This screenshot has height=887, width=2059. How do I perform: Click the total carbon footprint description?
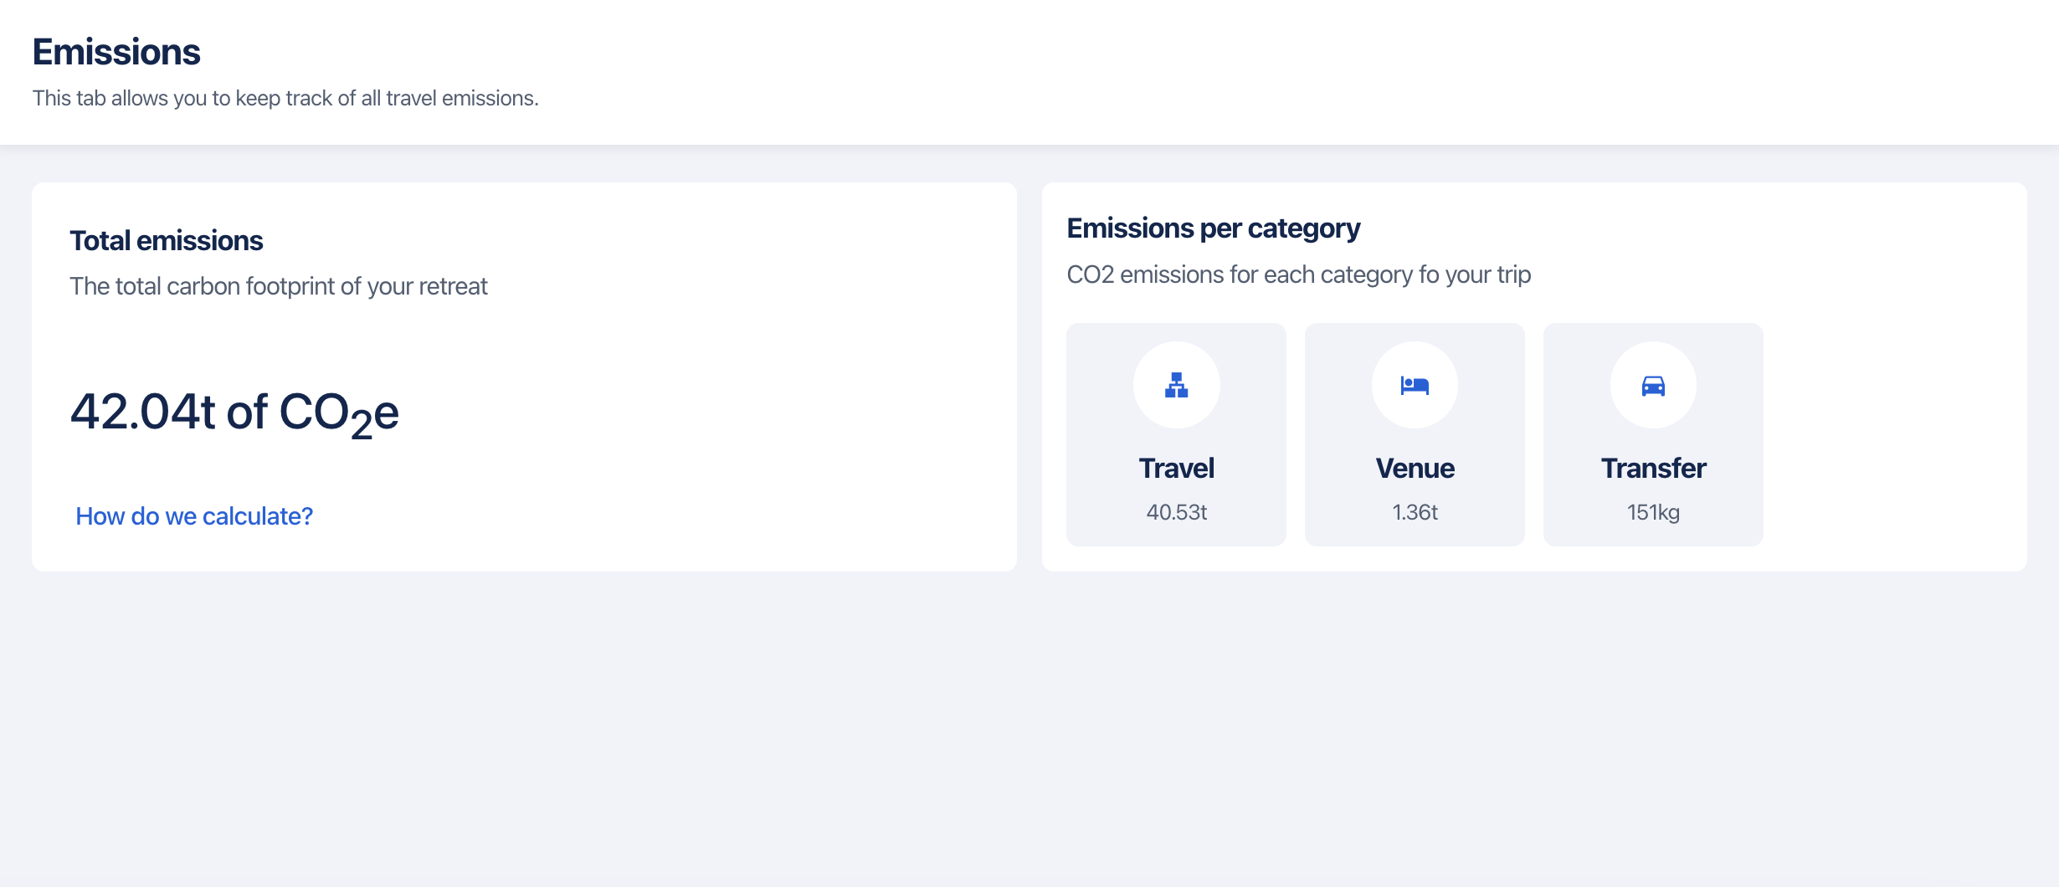coord(278,286)
